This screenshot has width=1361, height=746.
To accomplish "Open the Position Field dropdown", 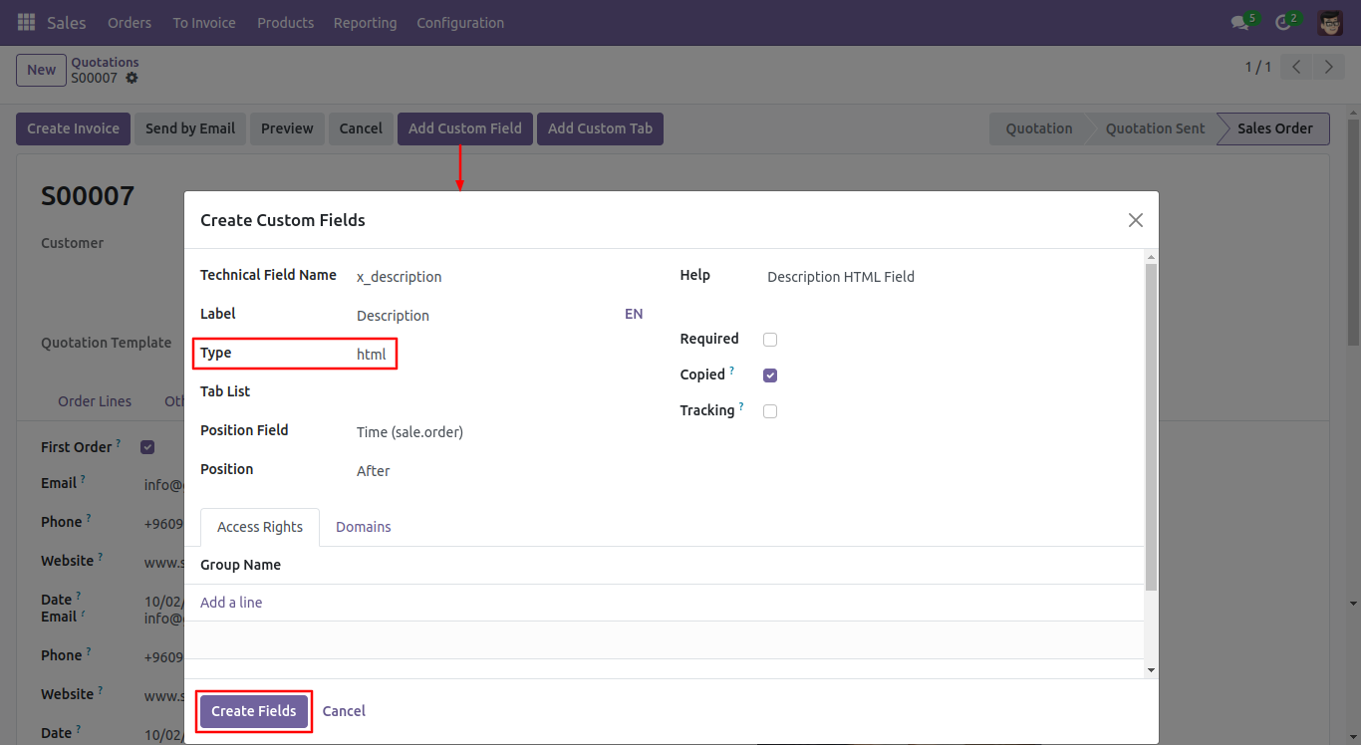I will coord(498,432).
